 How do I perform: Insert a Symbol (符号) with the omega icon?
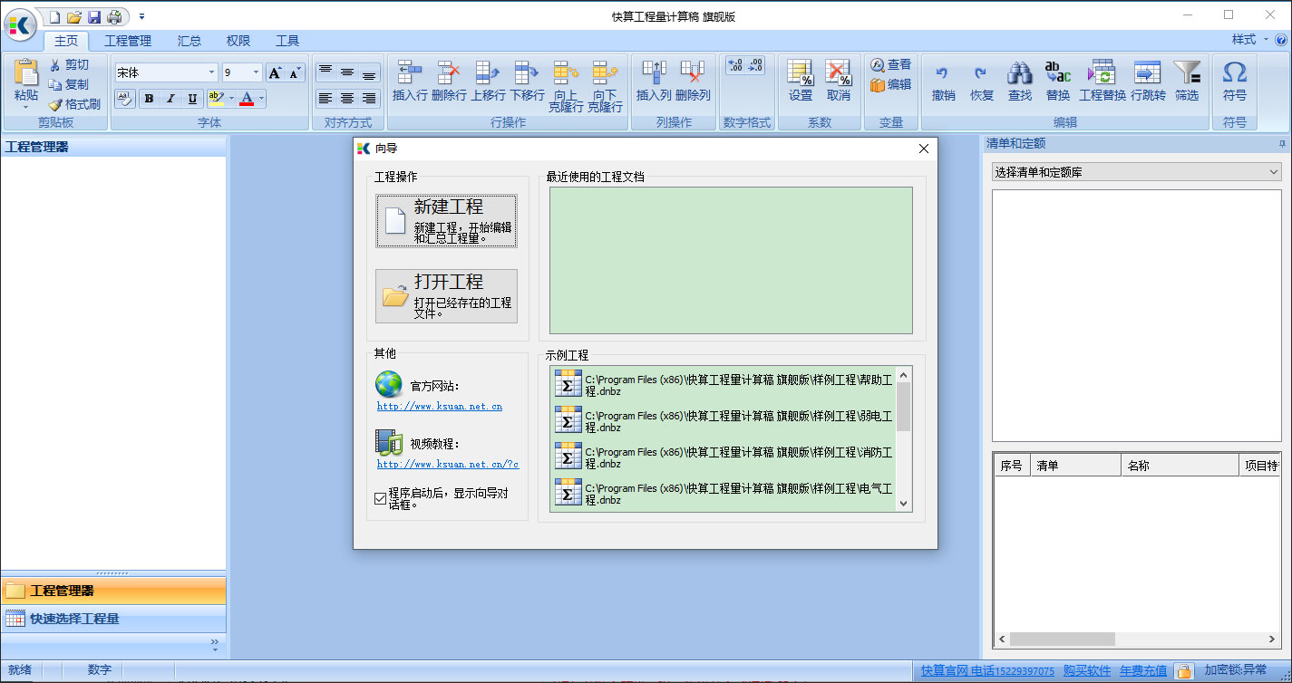[1234, 72]
